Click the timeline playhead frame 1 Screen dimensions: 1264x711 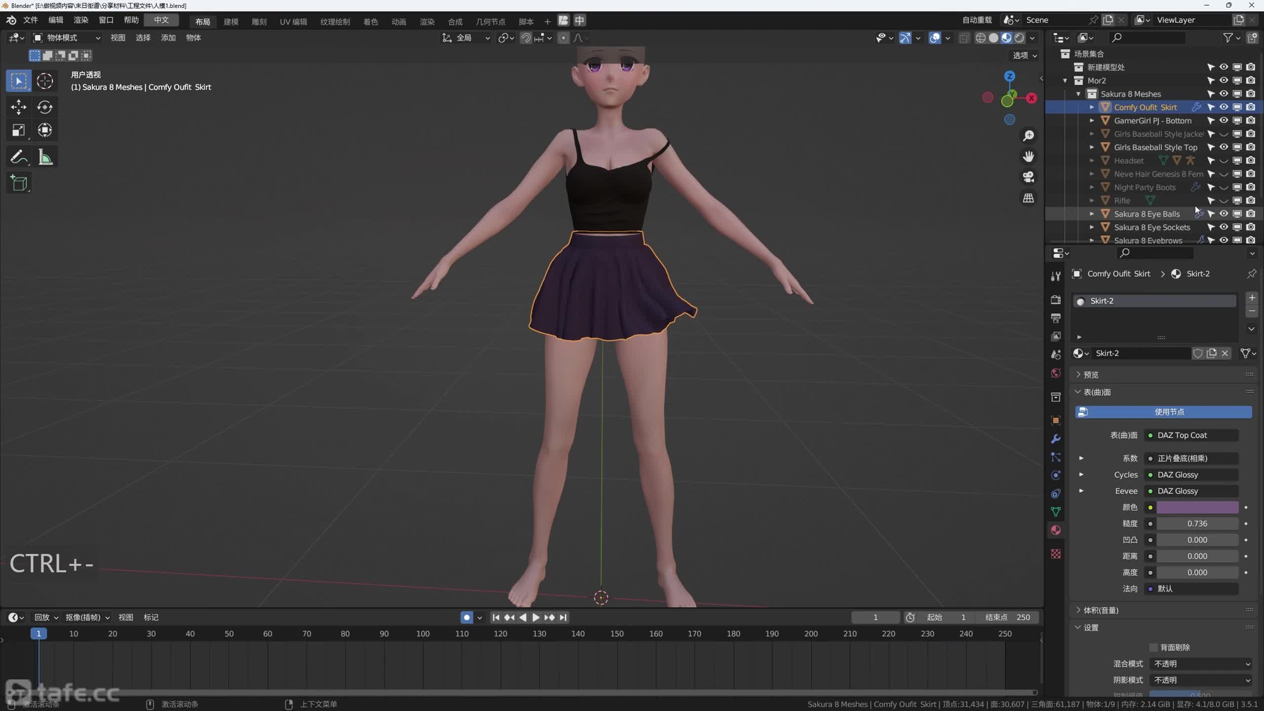click(x=39, y=633)
